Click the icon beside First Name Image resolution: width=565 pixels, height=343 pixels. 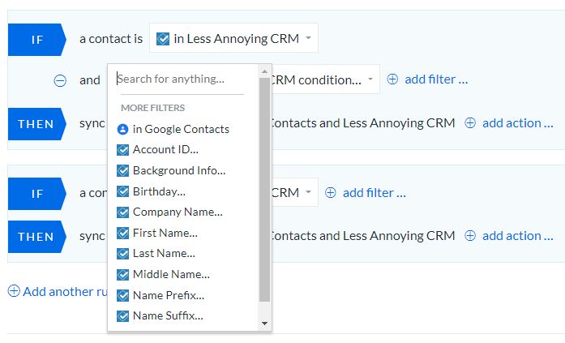(x=123, y=233)
